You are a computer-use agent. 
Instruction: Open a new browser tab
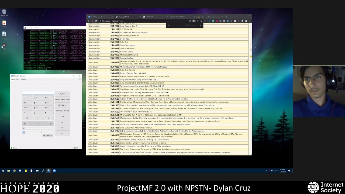coord(226,17)
